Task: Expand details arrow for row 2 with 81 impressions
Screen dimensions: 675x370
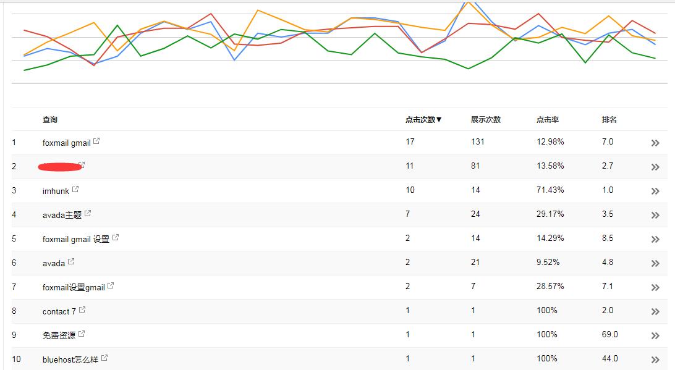Action: [655, 167]
